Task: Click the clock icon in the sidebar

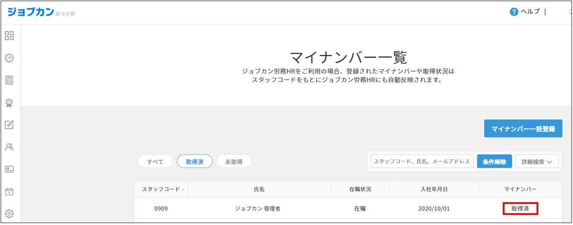Action: (x=9, y=58)
